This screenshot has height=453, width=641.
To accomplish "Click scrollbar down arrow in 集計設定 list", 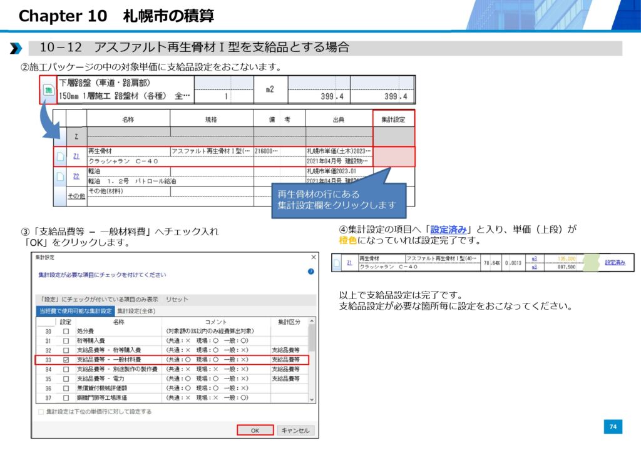I will coord(312,399).
